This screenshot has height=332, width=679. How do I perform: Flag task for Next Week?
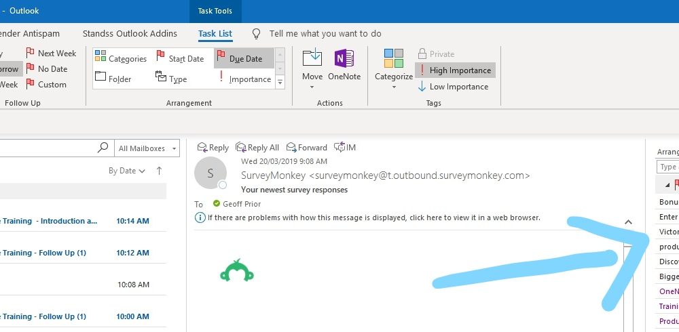pos(51,53)
